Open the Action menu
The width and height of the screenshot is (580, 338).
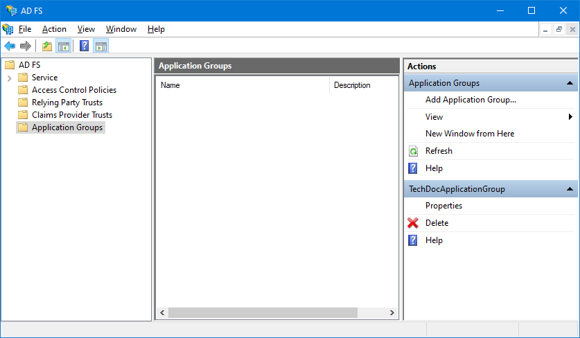coord(54,29)
